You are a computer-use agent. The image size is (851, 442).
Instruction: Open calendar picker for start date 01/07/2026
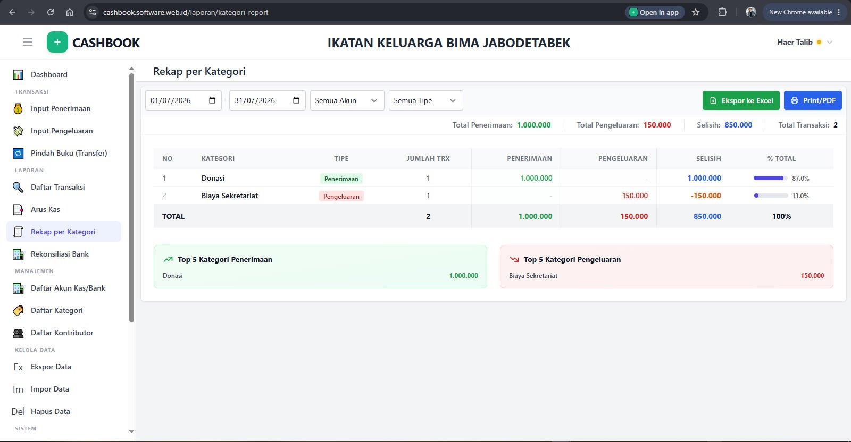212,100
